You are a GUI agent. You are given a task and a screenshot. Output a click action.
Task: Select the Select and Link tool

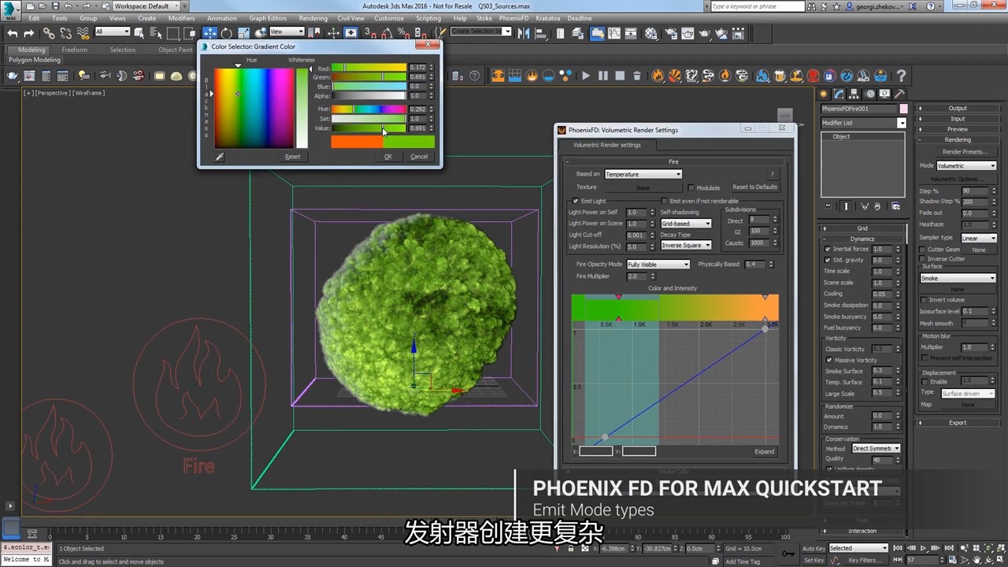pyautogui.click(x=49, y=33)
